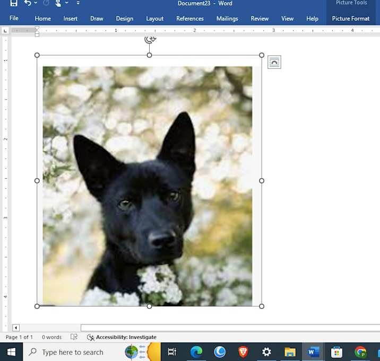Open the Design ribbon tab

[x=125, y=19]
